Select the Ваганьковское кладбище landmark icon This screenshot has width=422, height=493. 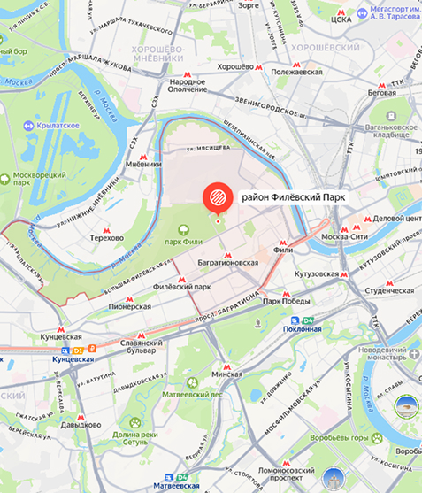[x=391, y=116]
